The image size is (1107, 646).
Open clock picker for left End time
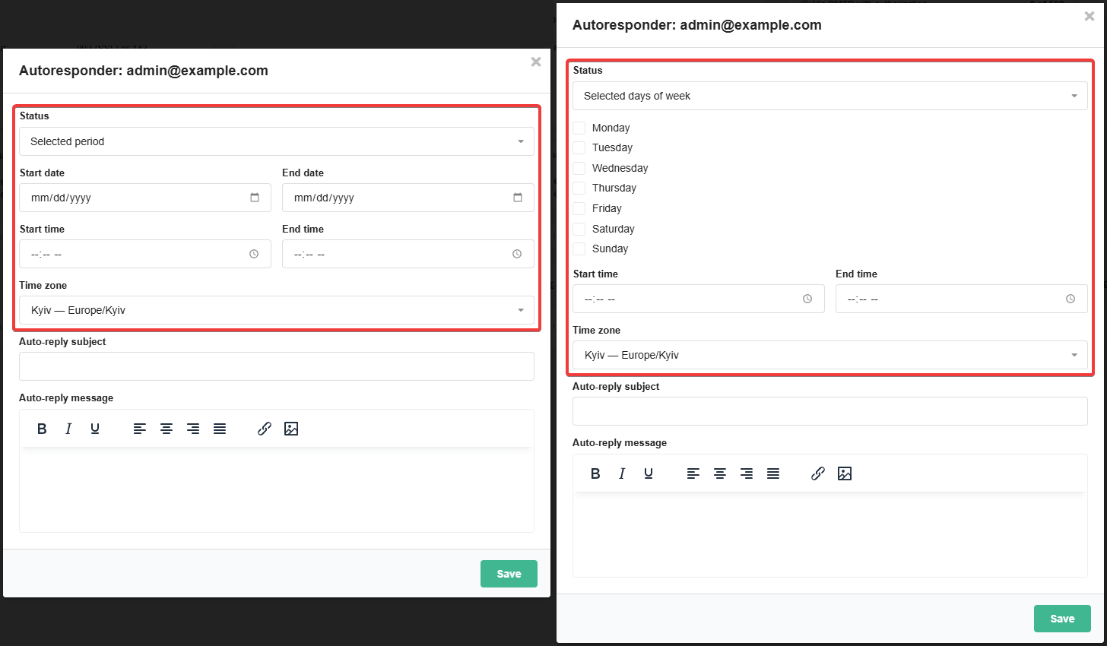coord(517,254)
